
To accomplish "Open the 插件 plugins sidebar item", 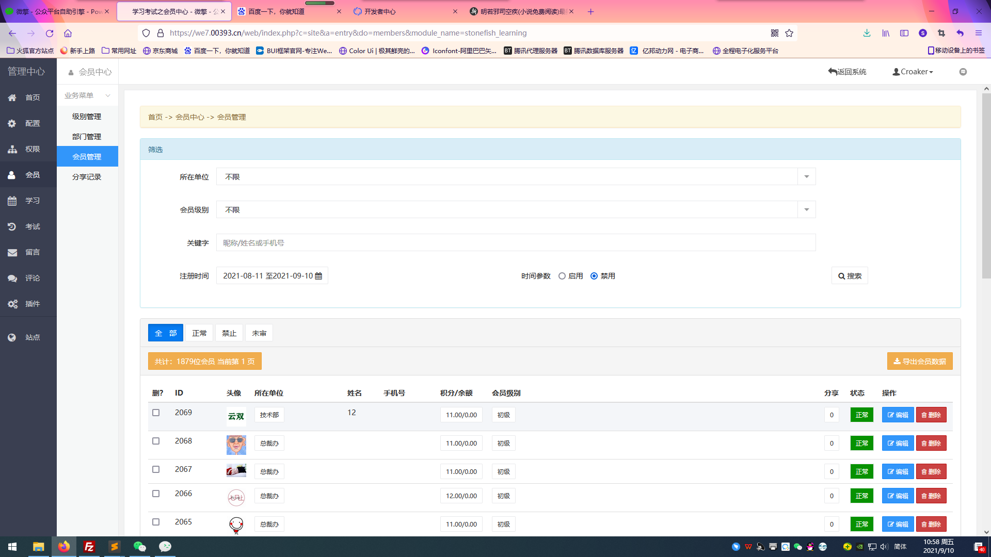I will [x=28, y=304].
